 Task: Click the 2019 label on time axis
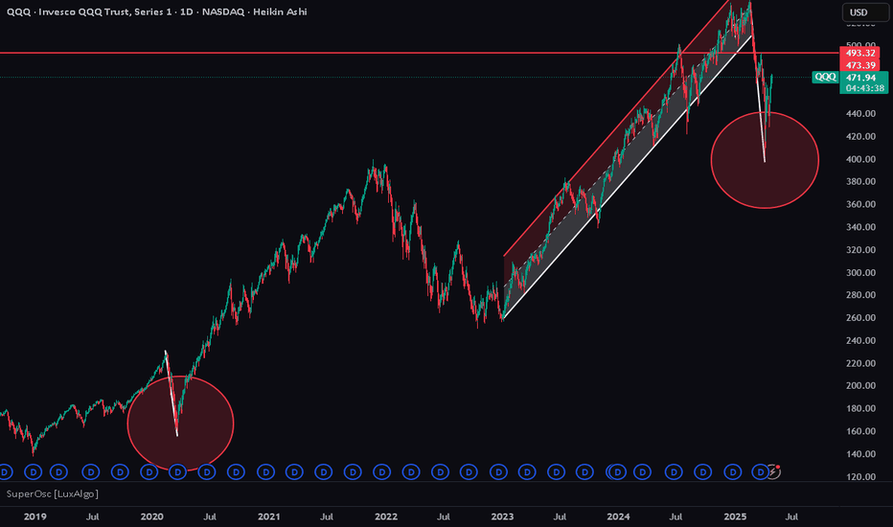pyautogui.click(x=34, y=516)
